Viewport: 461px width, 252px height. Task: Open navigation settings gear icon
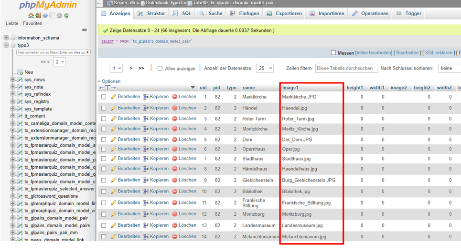click(x=59, y=16)
